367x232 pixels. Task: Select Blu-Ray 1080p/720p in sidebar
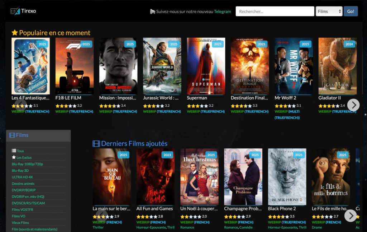point(27,164)
